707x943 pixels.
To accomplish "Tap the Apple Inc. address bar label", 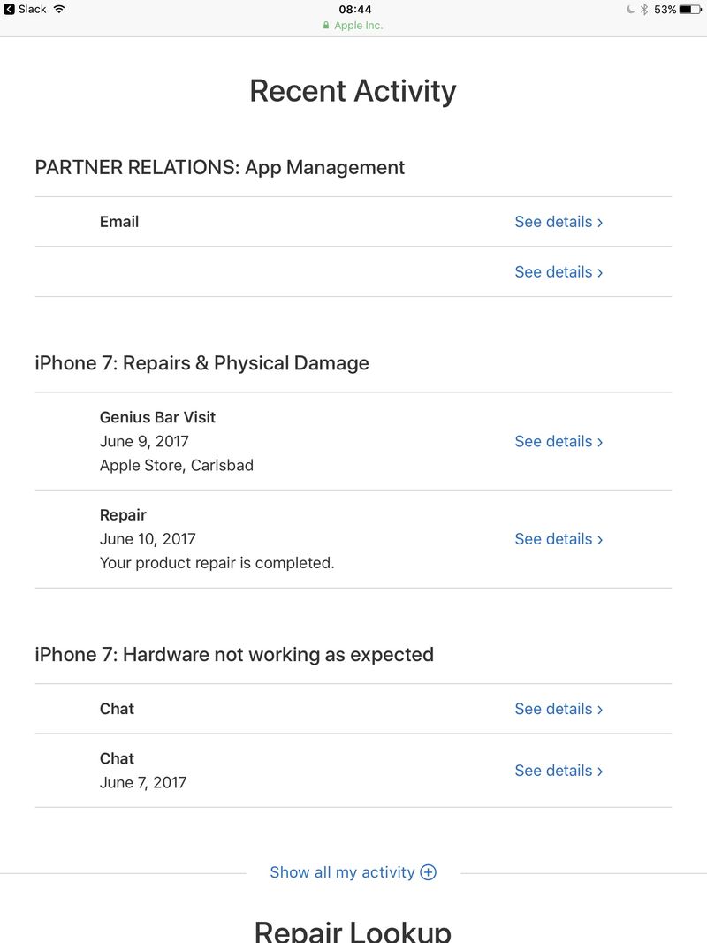I will pyautogui.click(x=358, y=26).
